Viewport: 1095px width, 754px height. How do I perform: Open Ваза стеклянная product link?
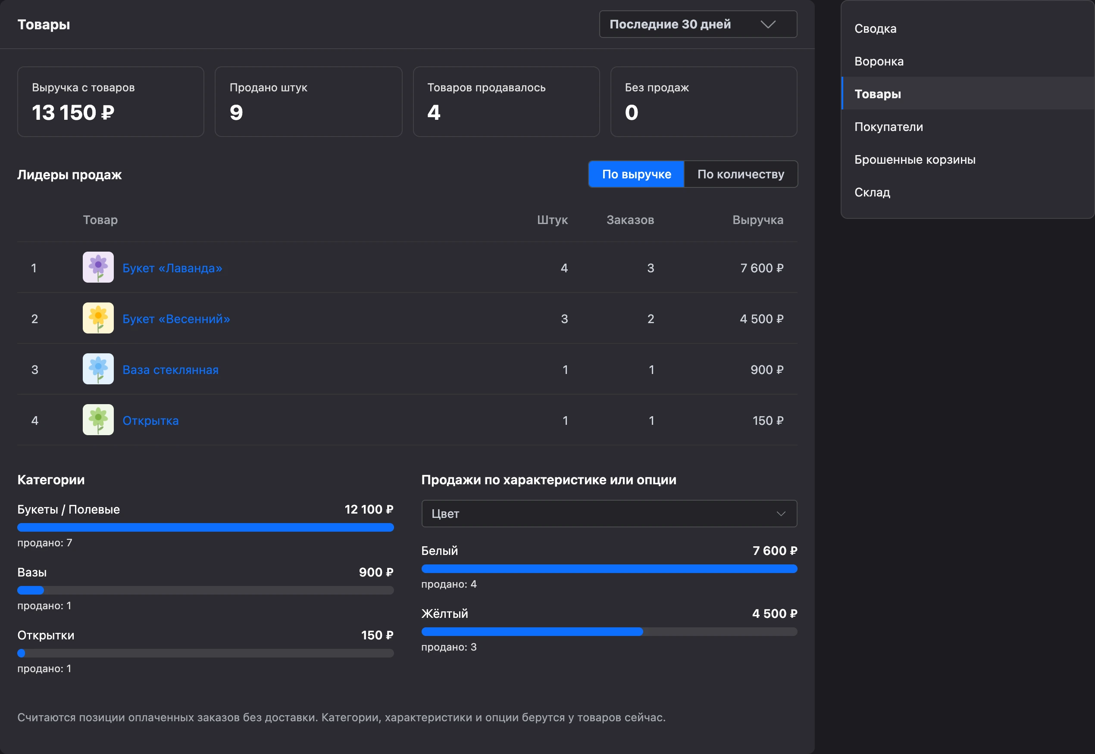171,370
